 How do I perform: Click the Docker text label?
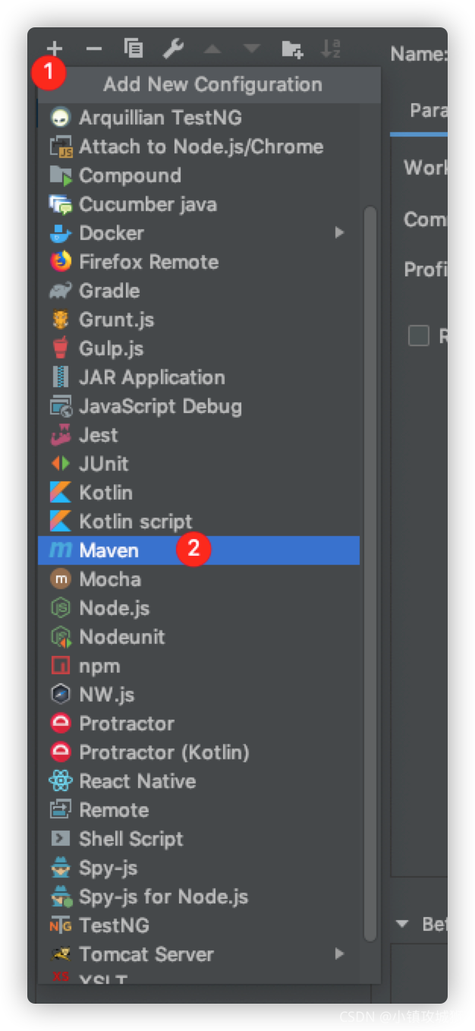[x=112, y=233]
